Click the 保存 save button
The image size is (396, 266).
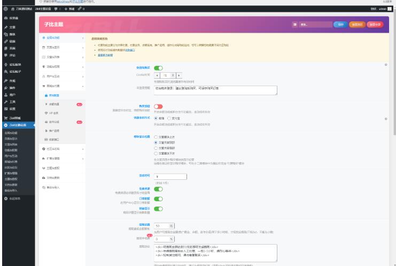coord(340,25)
